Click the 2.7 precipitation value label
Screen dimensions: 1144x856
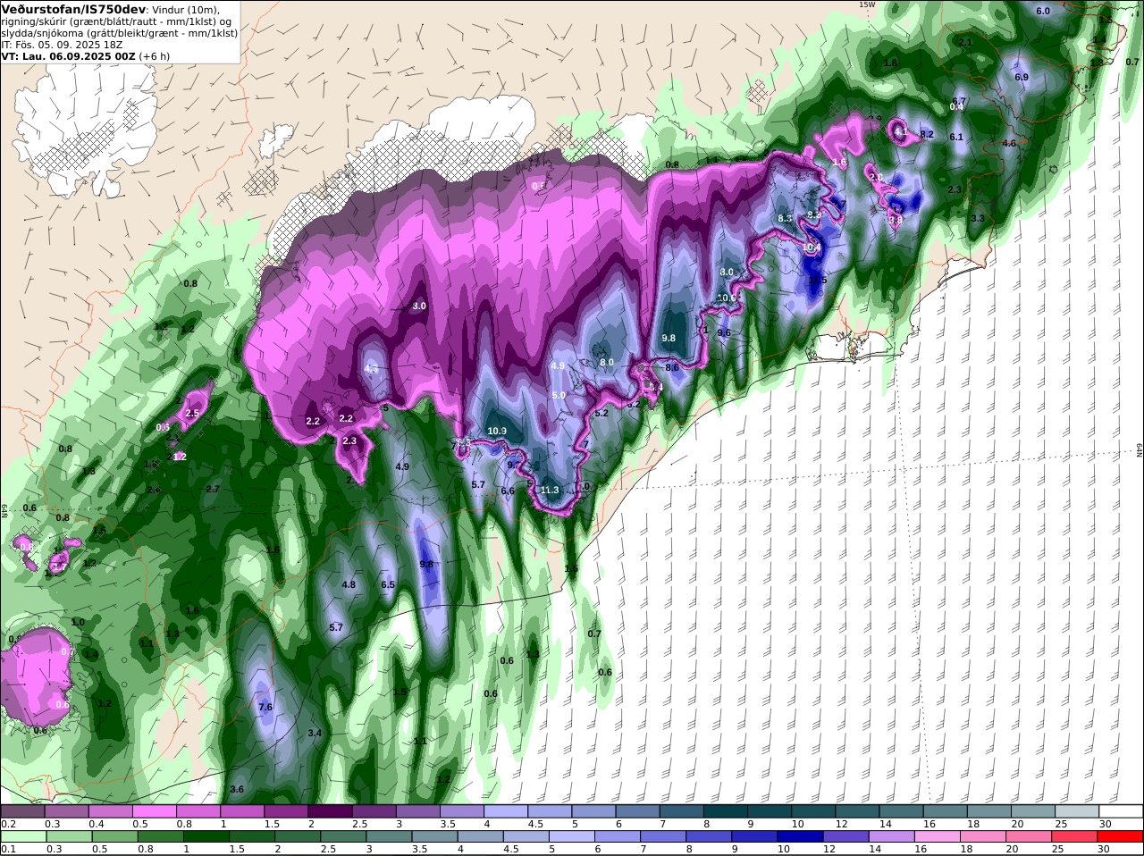213,489
